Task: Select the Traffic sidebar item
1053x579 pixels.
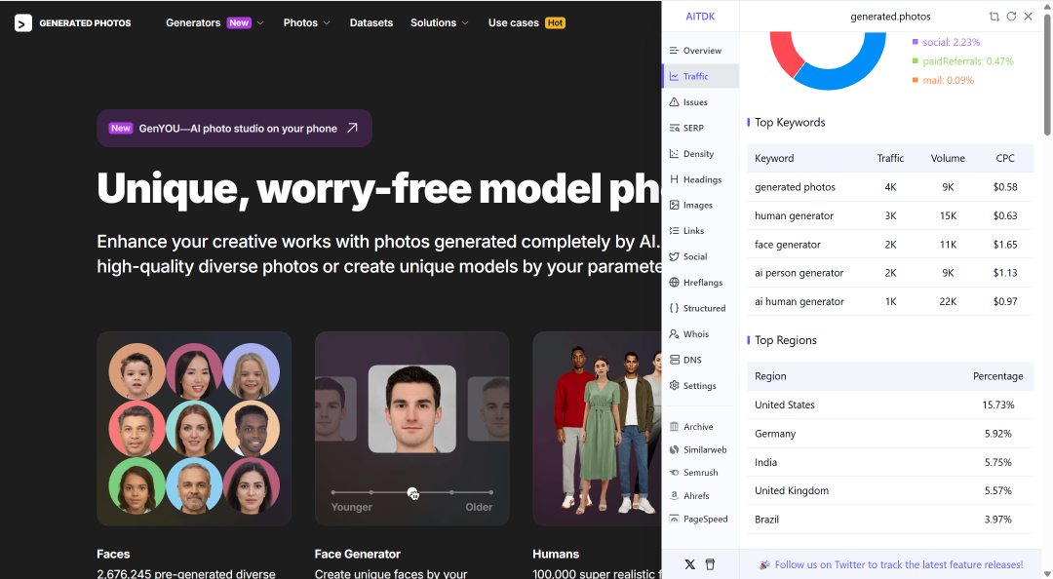Action: [700, 76]
